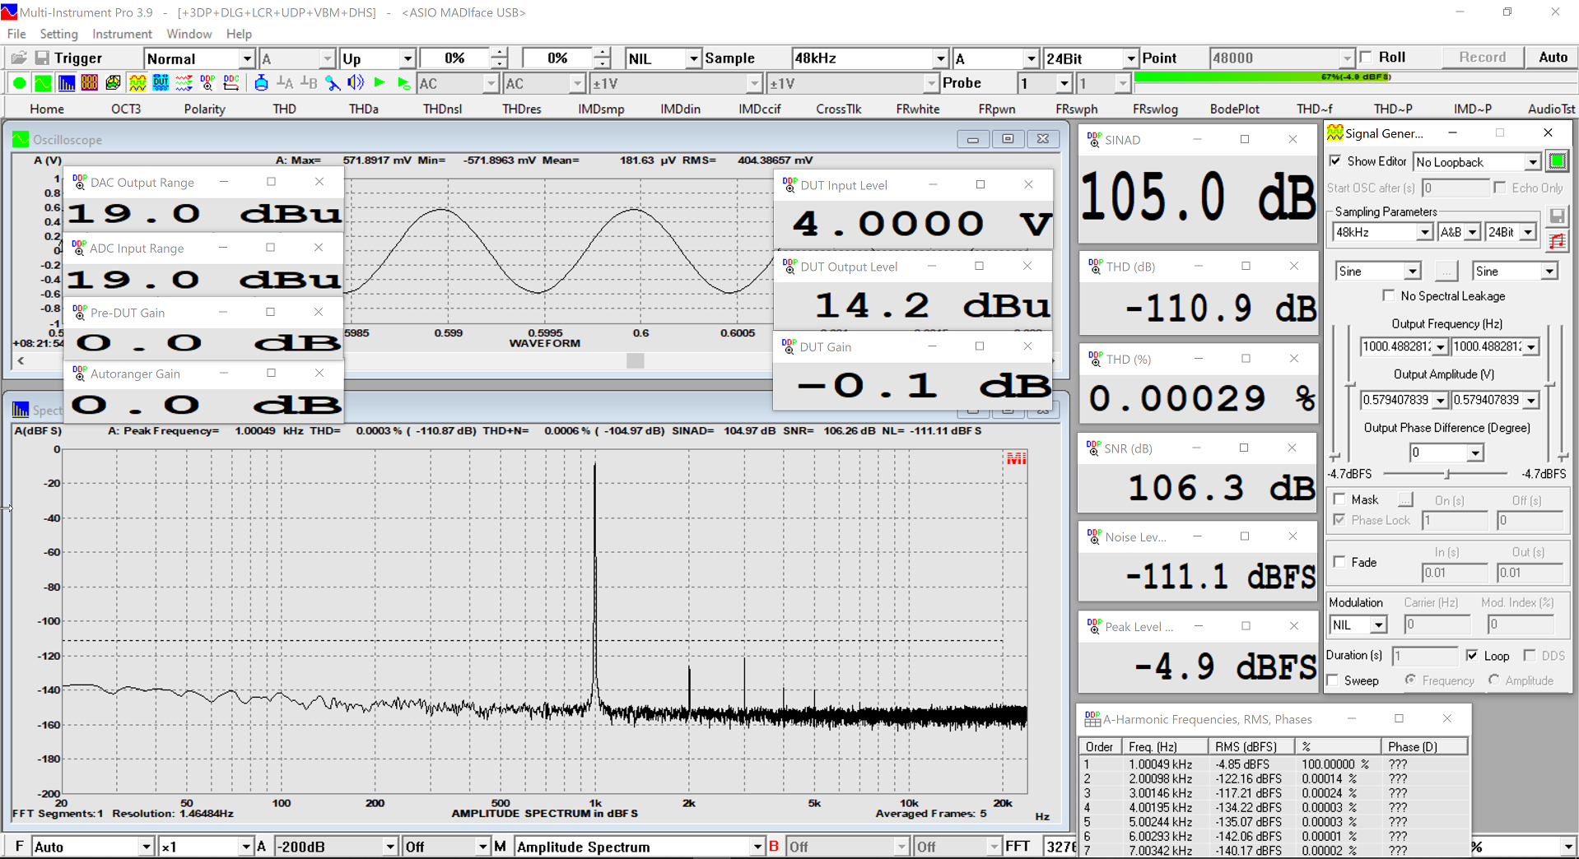Click DDP icon of SINAD window

pyautogui.click(x=1093, y=140)
